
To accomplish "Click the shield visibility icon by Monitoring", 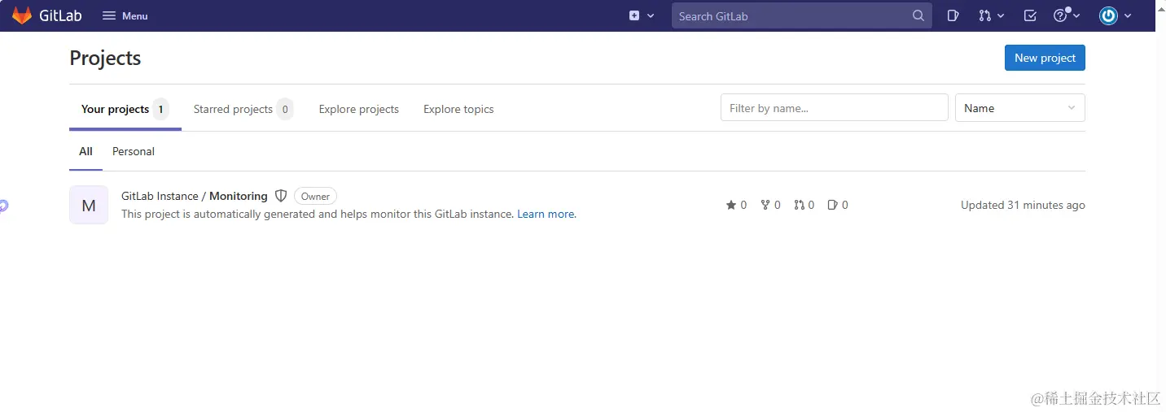I will tap(281, 196).
